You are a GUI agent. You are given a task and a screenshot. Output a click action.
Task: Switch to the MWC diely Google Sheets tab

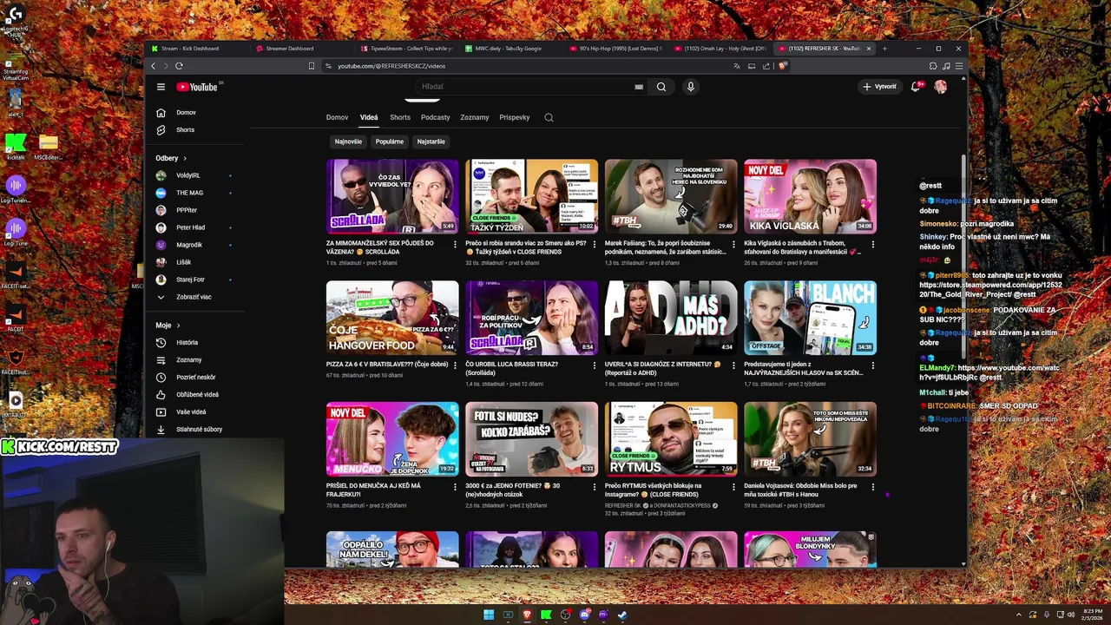(512, 49)
